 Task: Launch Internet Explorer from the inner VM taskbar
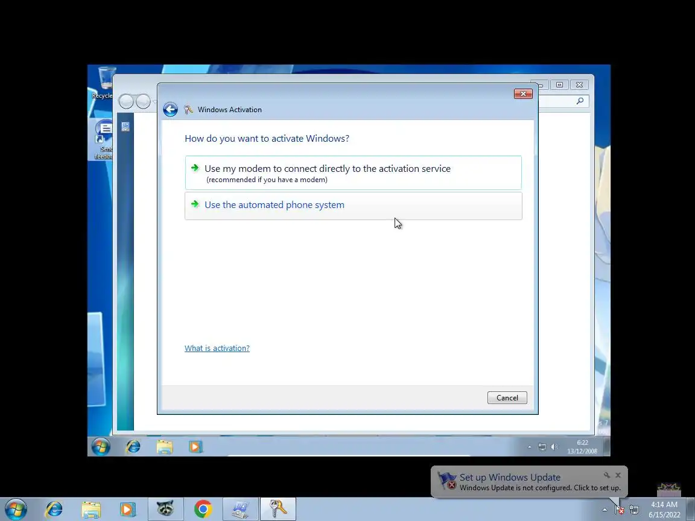[x=133, y=447]
